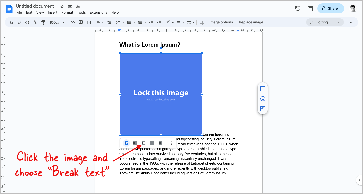Click the Paint format tool
The width and height of the screenshot is (363, 194).
click(43, 22)
